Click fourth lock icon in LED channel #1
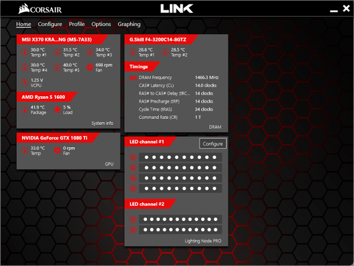 click(x=133, y=189)
